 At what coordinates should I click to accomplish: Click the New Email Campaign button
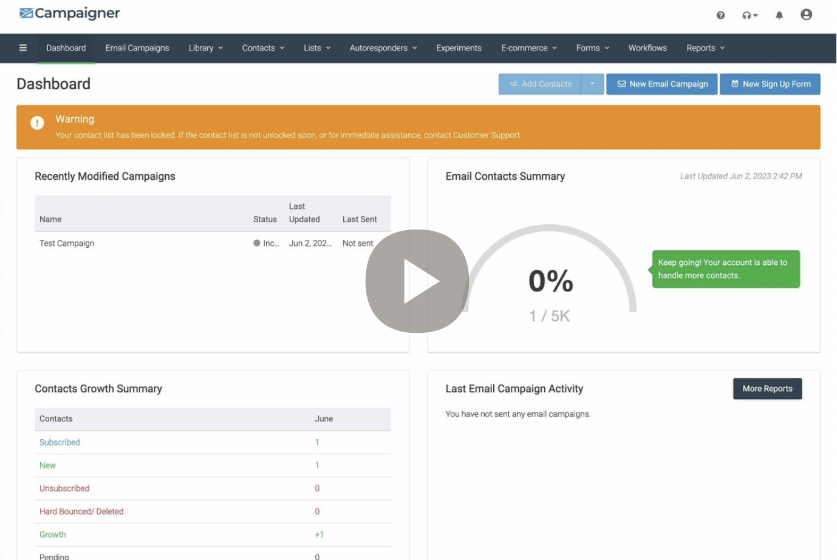pyautogui.click(x=662, y=84)
